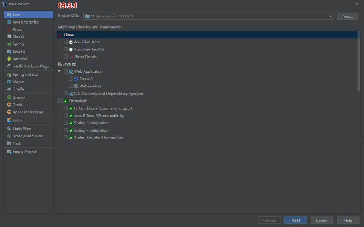
Task: Tick the Web Application checkbox
Action: tap(66, 71)
